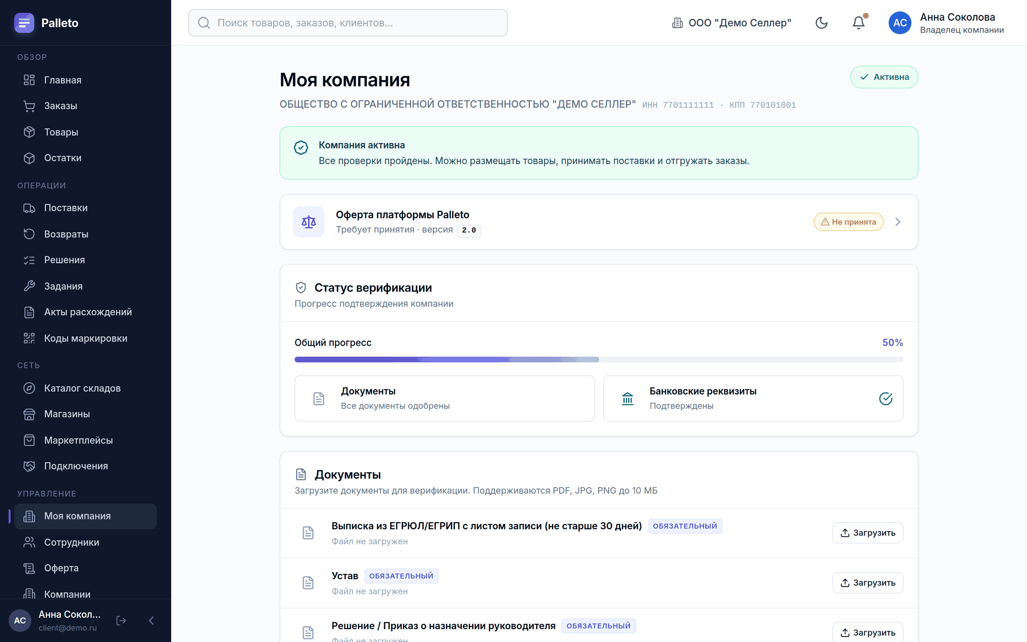The width and height of the screenshot is (1027, 642).
Task: Click the bank building icon for Банковские реквизиты
Action: tap(628, 399)
